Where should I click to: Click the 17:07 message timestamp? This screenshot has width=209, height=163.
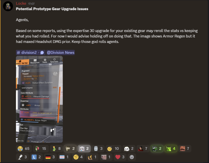tap(31, 4)
